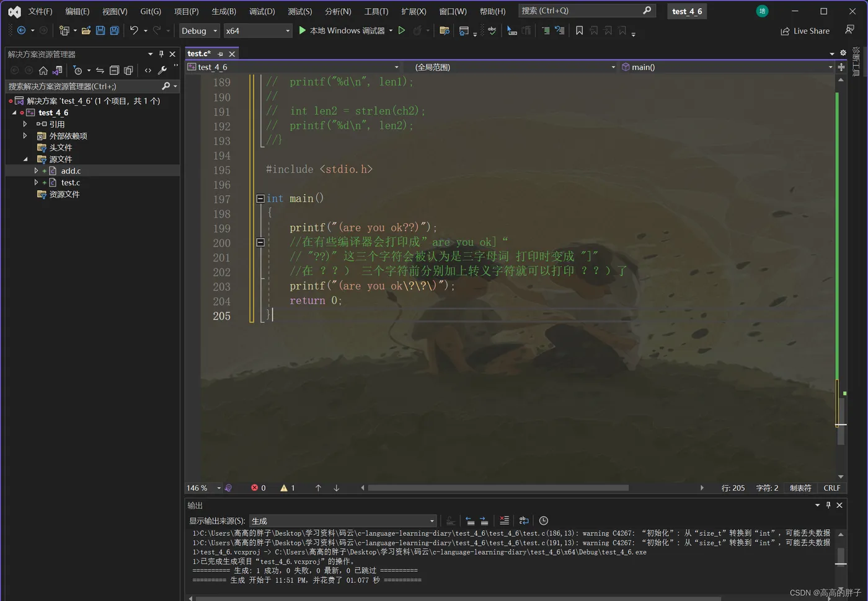This screenshot has width=868, height=601.
Task: Switch views with the Solution Explorer view-switch icon
Action: tap(58, 70)
